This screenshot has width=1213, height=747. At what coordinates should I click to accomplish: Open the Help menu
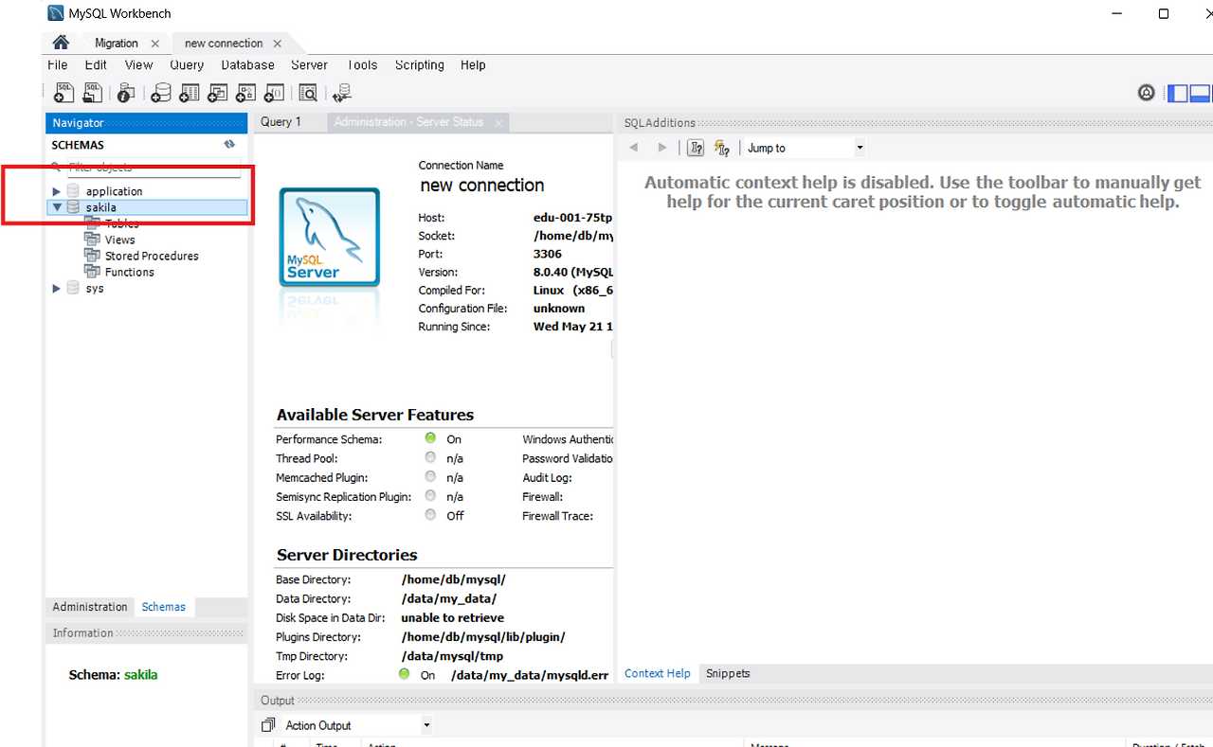[473, 65]
